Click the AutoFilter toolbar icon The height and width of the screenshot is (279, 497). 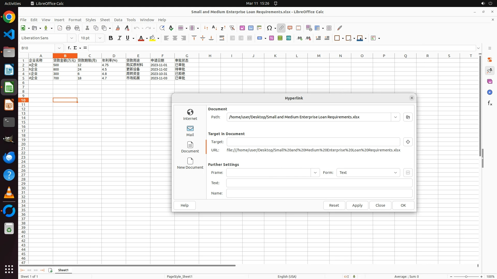(x=232, y=28)
